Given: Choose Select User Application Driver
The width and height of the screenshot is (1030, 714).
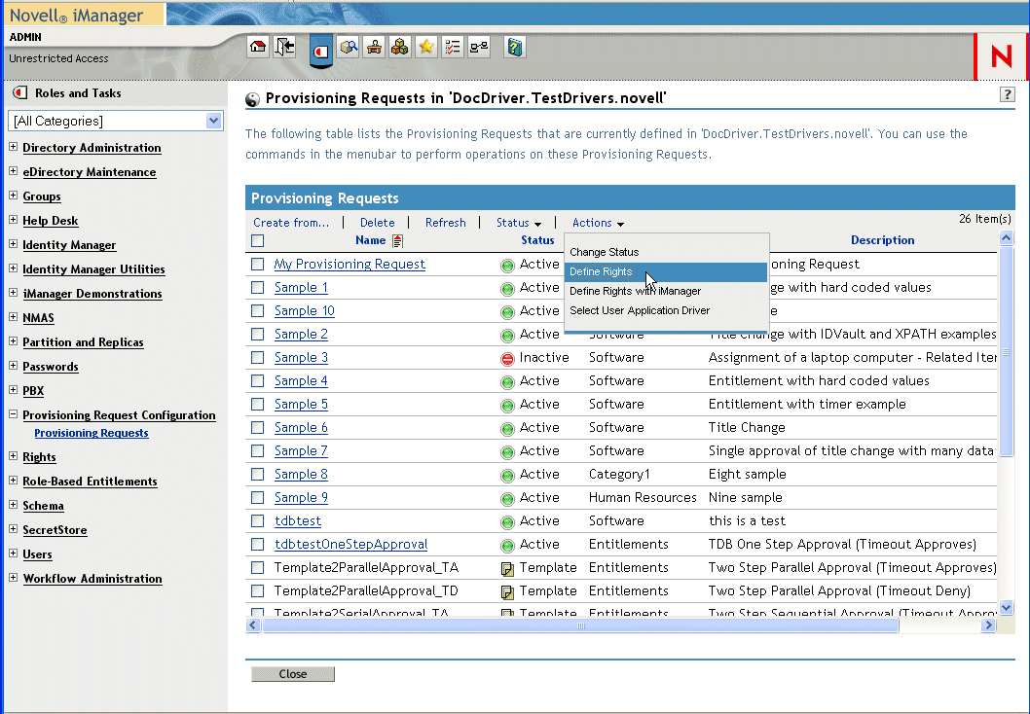Looking at the screenshot, I should point(640,310).
